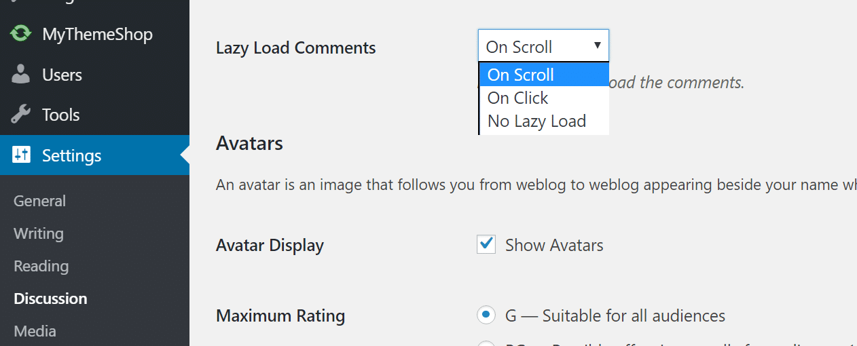Click the Lazy Load Comments field label

click(x=295, y=48)
